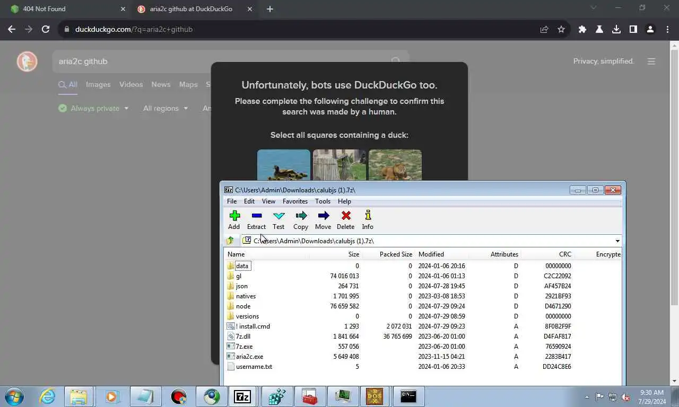The image size is (679, 407).
Task: Open the DuckDuckGo hamburger menu
Action: click(651, 61)
